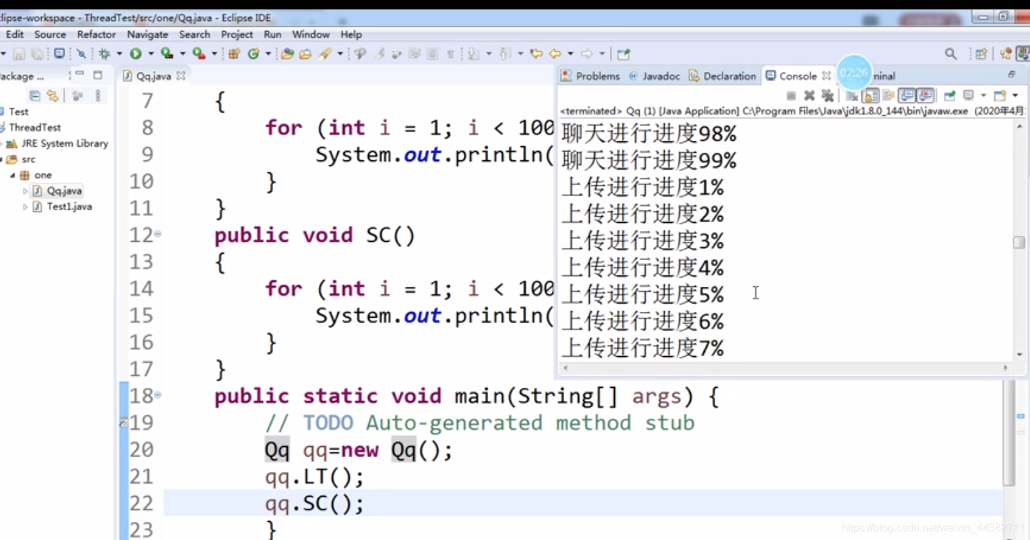The width and height of the screenshot is (1030, 540).
Task: Open the Open Console dropdown arrow
Action: [x=1014, y=96]
